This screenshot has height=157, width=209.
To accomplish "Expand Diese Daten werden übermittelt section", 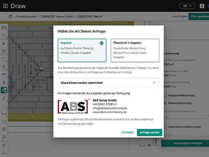I will point(109,83).
